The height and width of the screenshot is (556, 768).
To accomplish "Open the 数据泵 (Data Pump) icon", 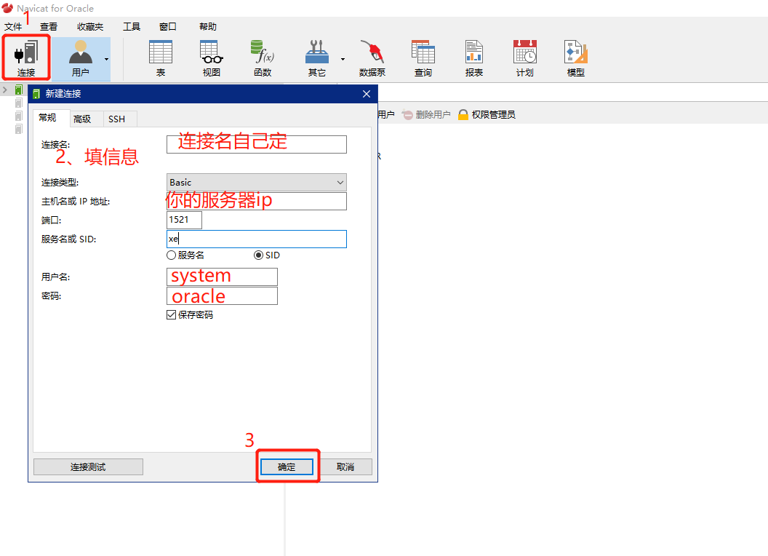I will (372, 57).
